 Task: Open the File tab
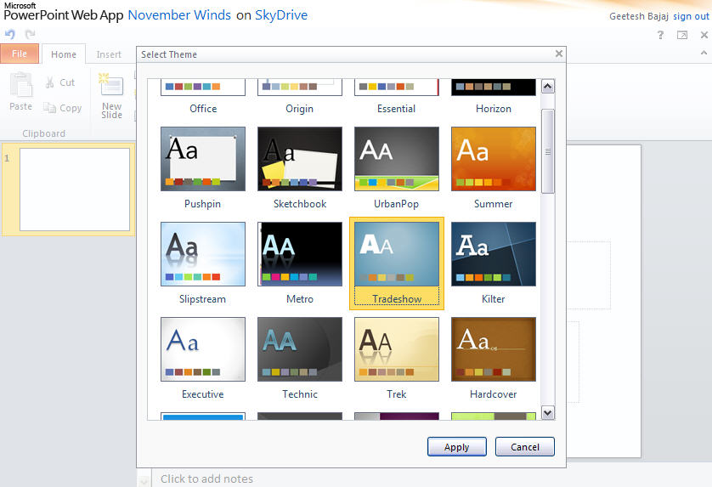coord(20,54)
